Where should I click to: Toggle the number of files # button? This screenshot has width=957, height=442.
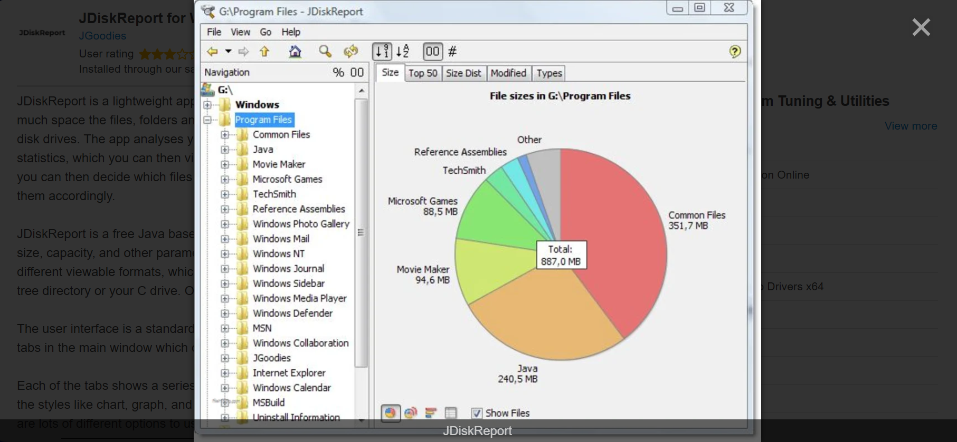pyautogui.click(x=452, y=52)
